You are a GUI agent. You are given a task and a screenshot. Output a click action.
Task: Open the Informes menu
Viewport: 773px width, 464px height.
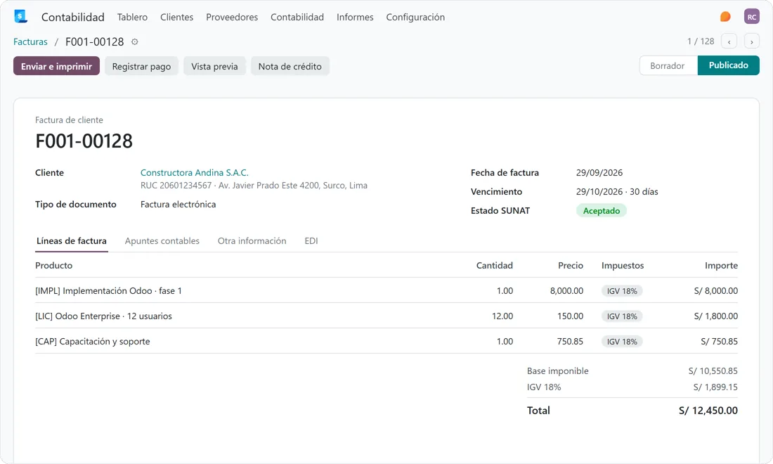[355, 18]
